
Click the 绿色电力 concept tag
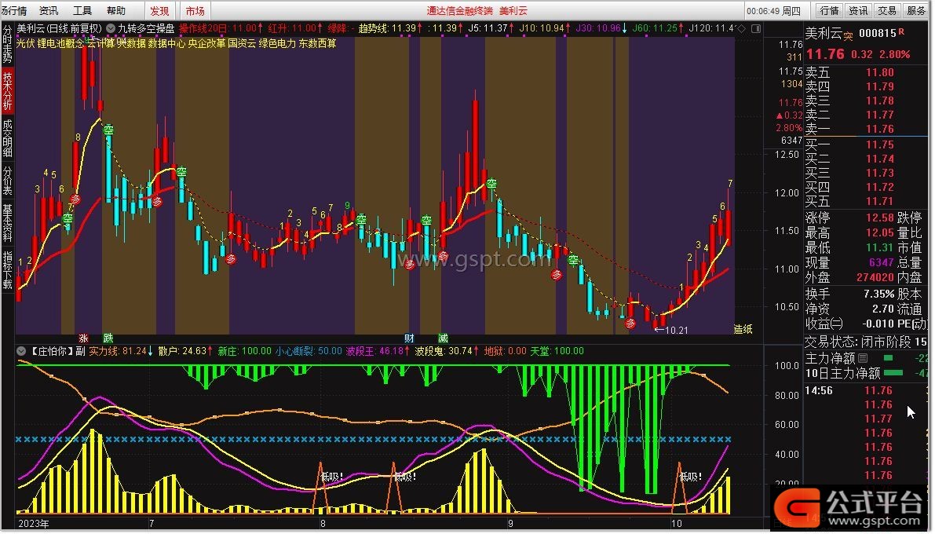pos(277,43)
